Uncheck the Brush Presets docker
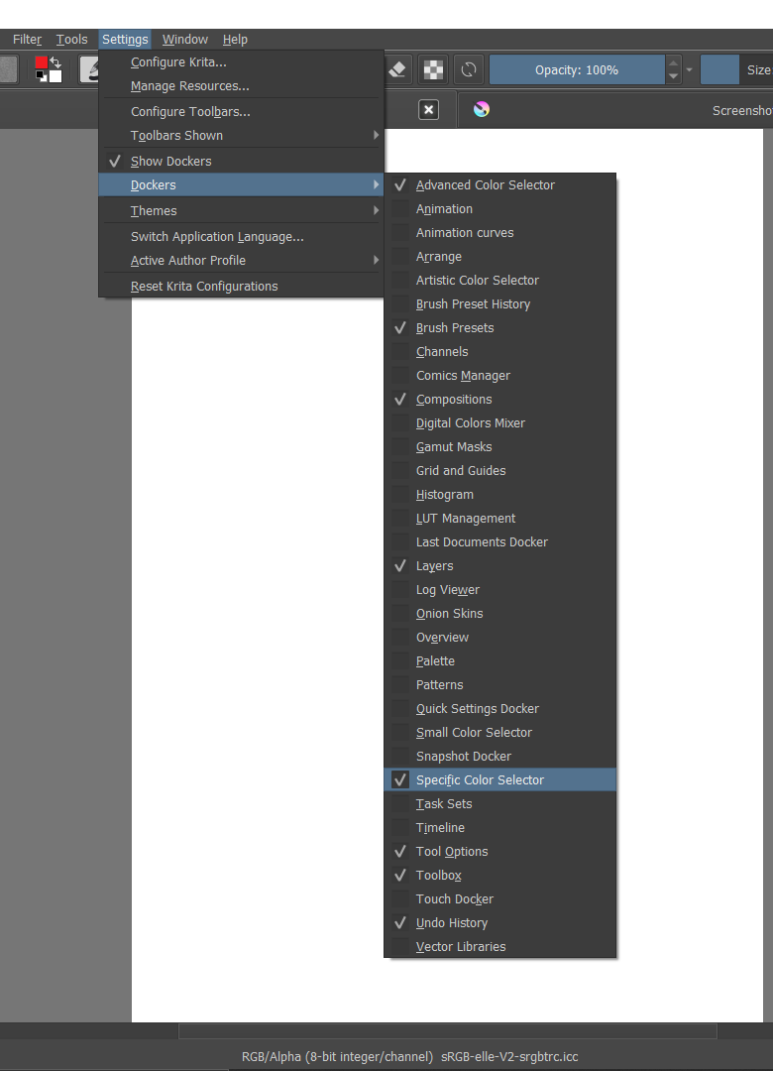 499,328
